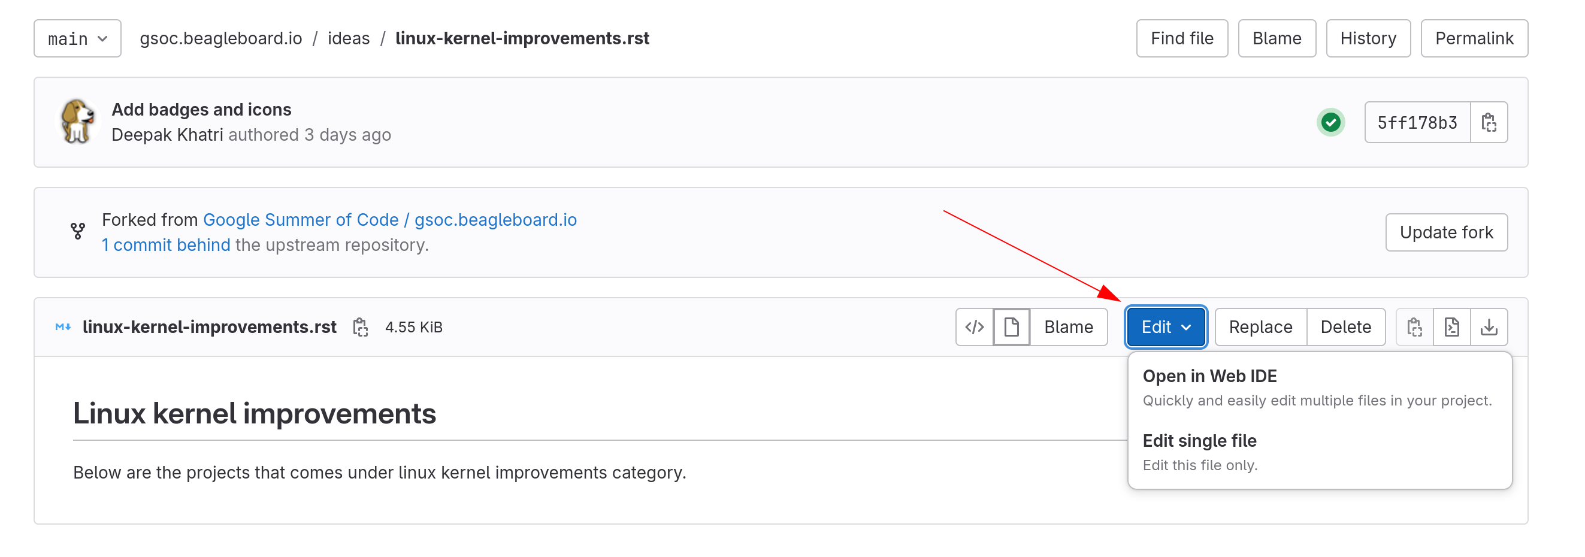Open the History button at top
The image size is (1585, 557).
pos(1368,39)
